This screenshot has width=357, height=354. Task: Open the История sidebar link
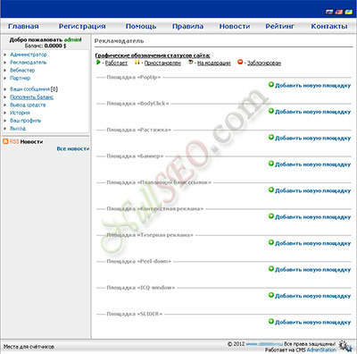coord(20,113)
